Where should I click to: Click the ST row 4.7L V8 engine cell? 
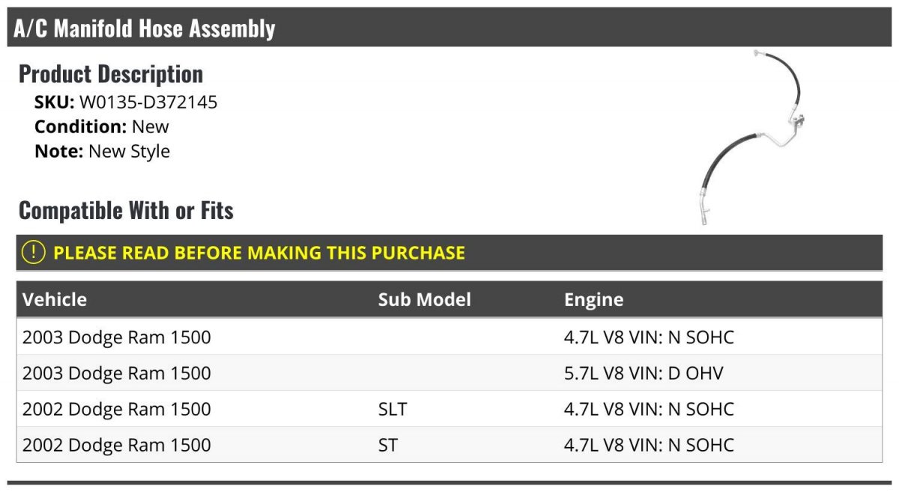coord(649,445)
